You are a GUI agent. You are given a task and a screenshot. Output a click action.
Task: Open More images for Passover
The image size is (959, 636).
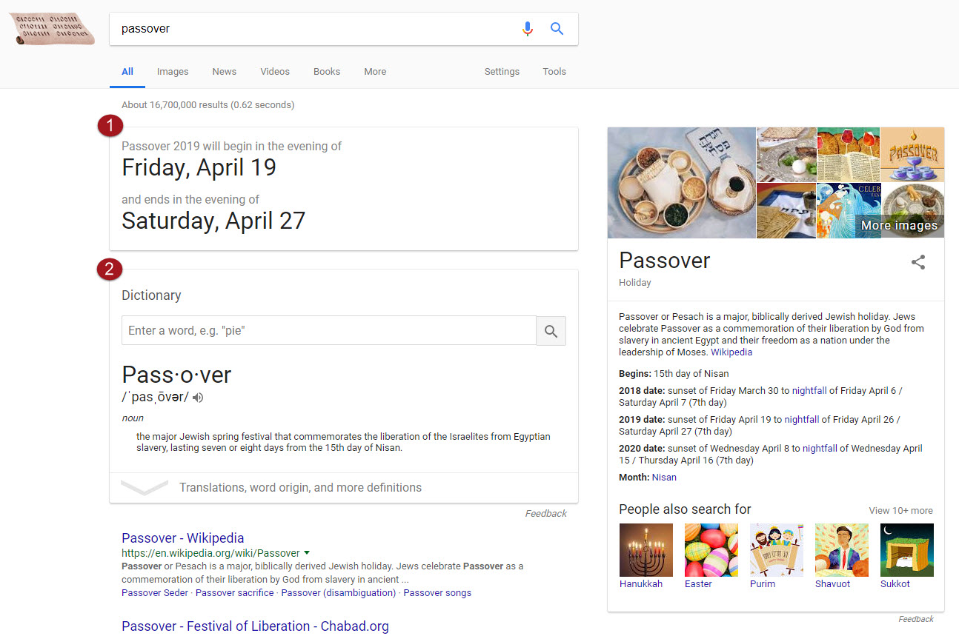coord(898,226)
